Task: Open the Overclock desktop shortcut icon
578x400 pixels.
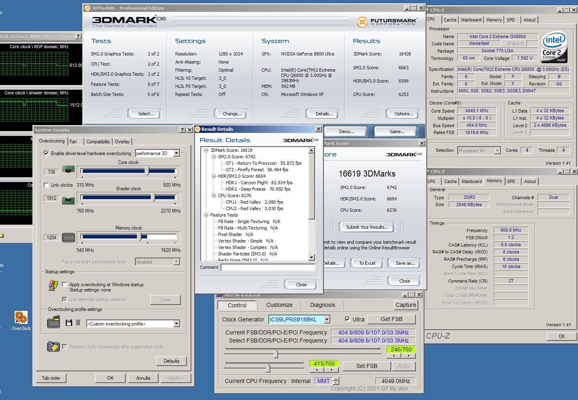Action: (21, 317)
